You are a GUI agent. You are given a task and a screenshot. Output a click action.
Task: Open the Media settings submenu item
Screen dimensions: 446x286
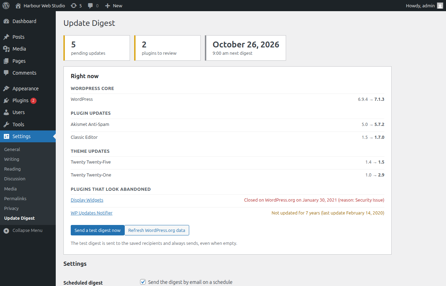pyautogui.click(x=10, y=189)
